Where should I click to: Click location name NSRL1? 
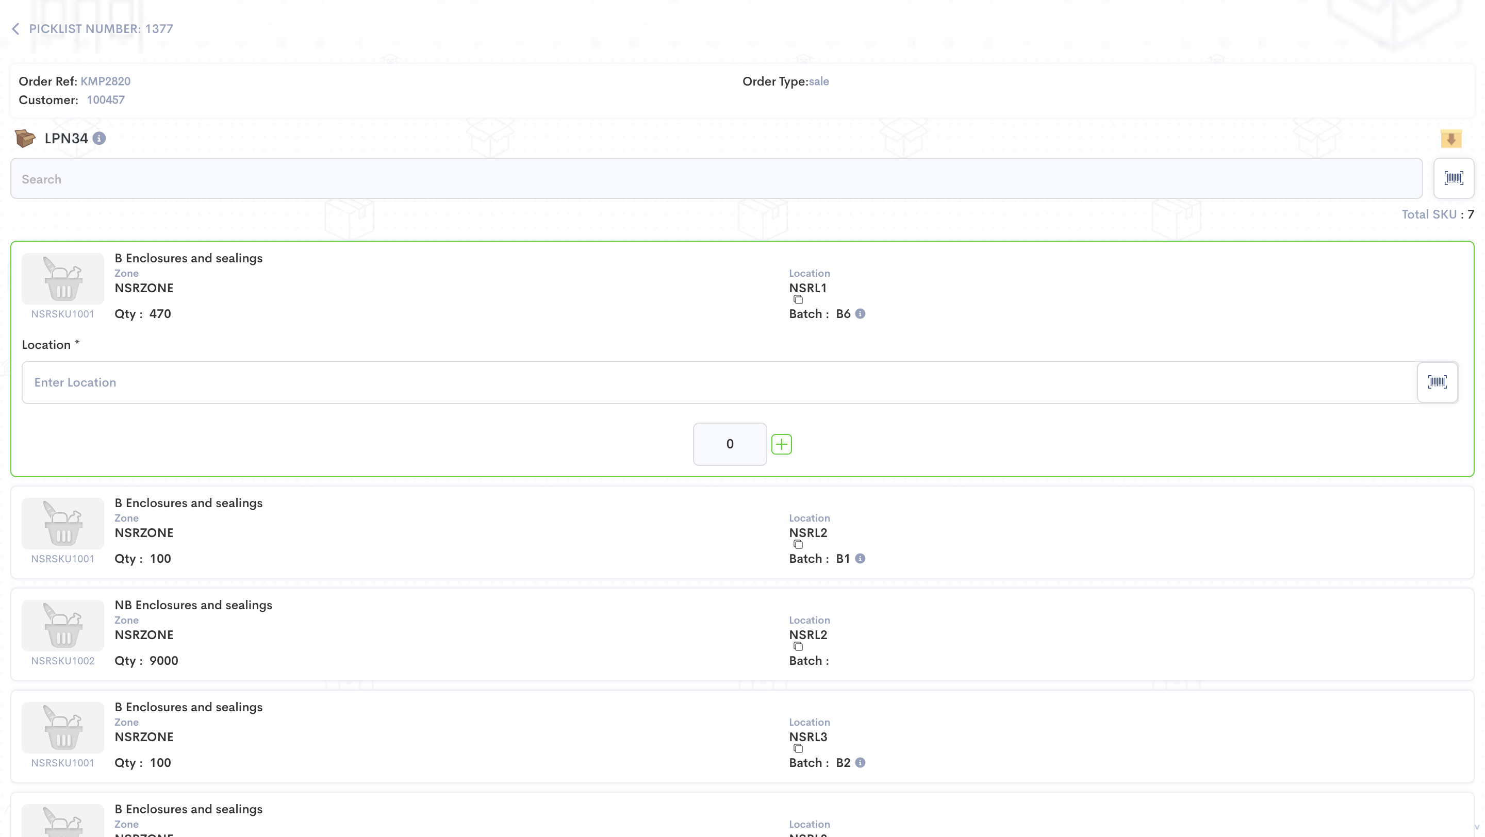point(807,288)
